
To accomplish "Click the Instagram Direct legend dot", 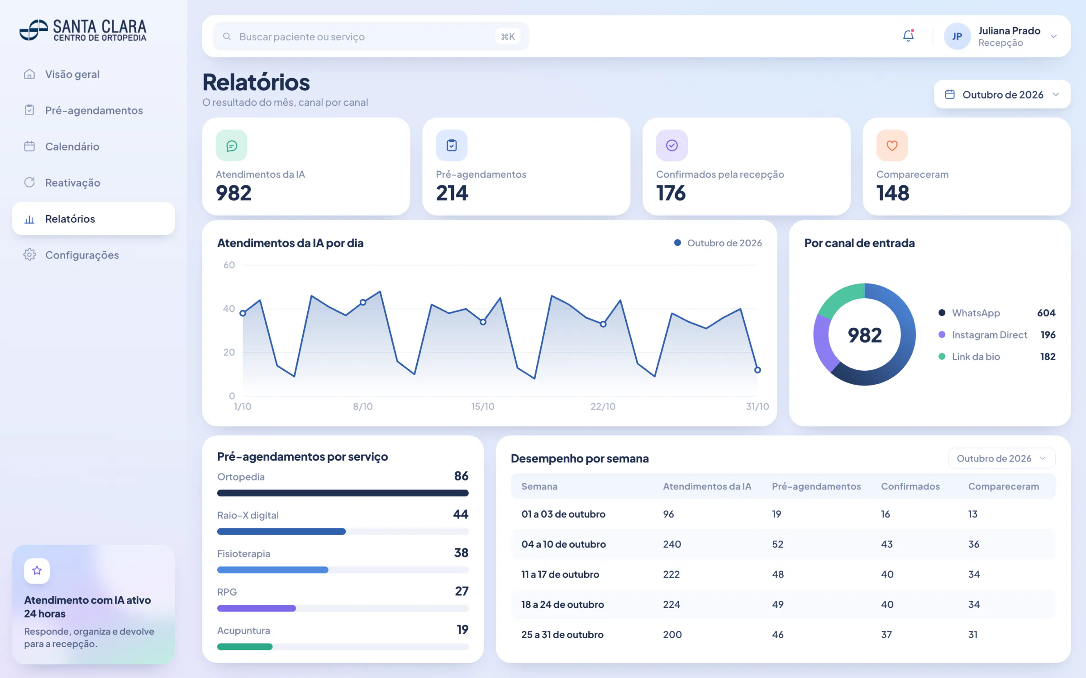I will [x=942, y=334].
